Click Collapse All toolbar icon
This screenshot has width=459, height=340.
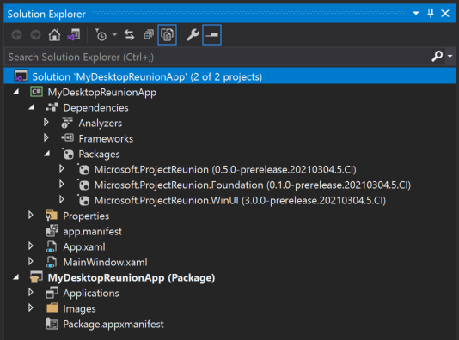coord(149,35)
